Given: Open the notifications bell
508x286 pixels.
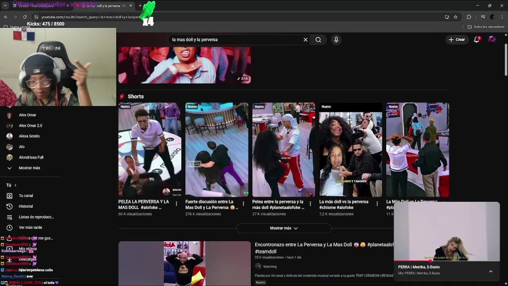Looking at the screenshot, I should (x=477, y=40).
